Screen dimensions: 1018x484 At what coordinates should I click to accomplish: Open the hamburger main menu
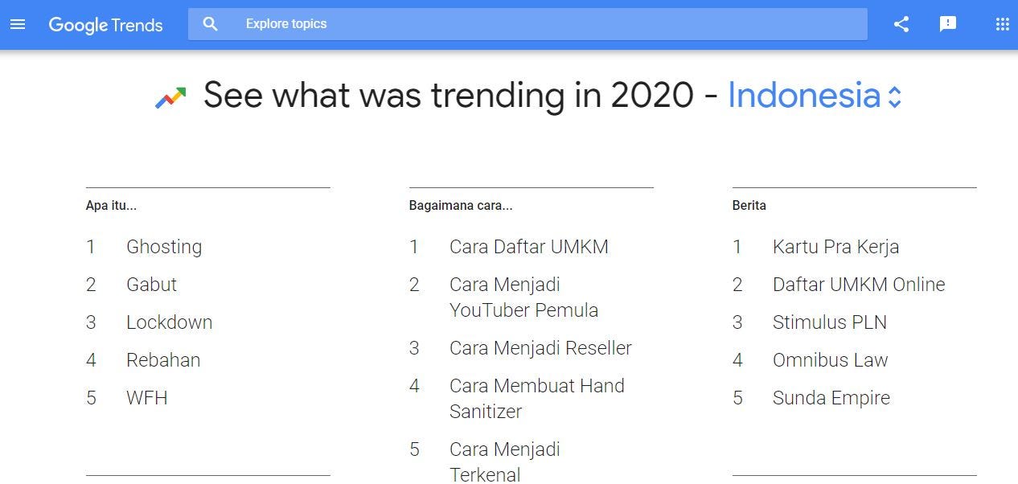(x=18, y=24)
